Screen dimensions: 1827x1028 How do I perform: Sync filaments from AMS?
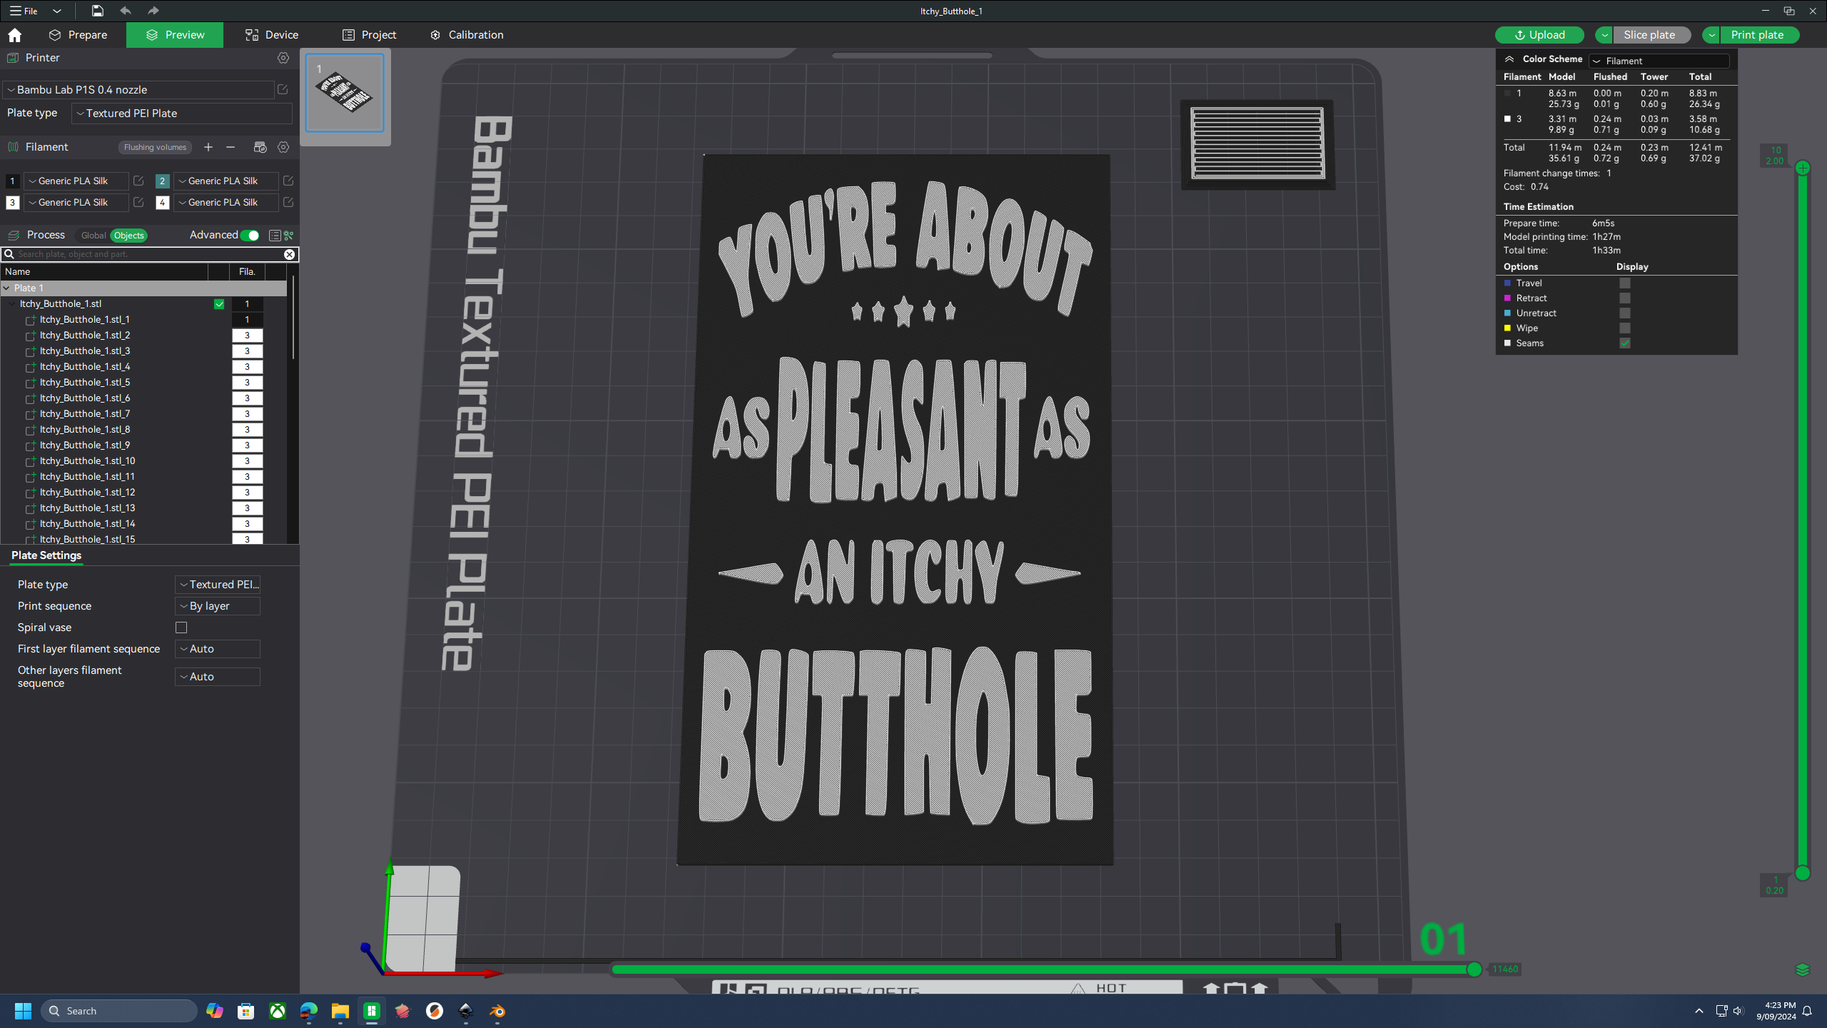(260, 147)
